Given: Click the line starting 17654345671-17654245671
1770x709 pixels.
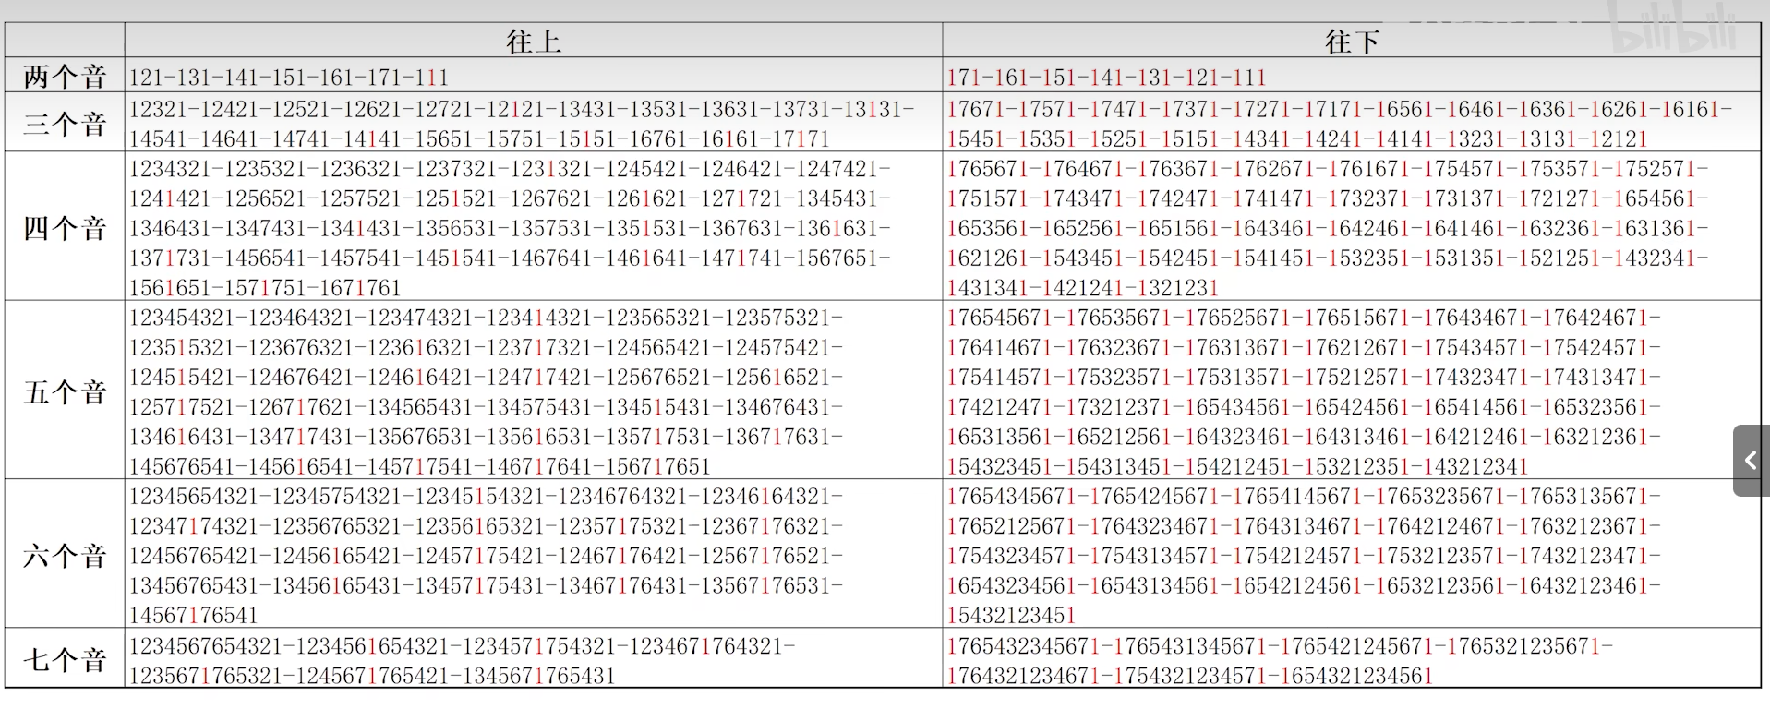Looking at the screenshot, I should pos(1305,496).
